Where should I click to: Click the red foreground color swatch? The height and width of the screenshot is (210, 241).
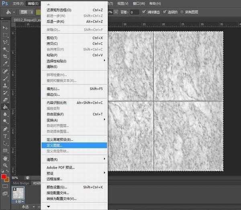tap(4, 177)
